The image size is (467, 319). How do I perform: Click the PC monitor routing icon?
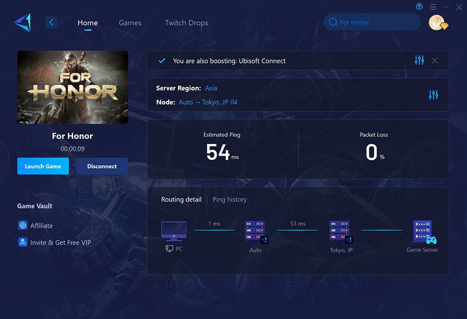(174, 231)
